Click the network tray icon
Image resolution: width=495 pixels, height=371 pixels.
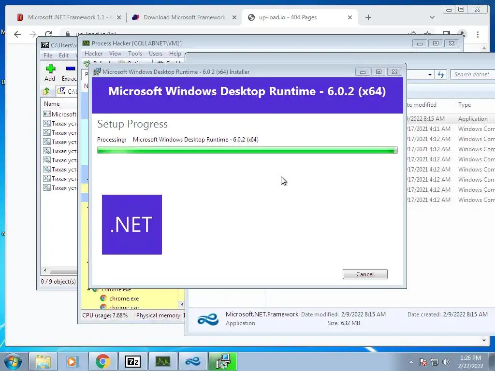435,362
